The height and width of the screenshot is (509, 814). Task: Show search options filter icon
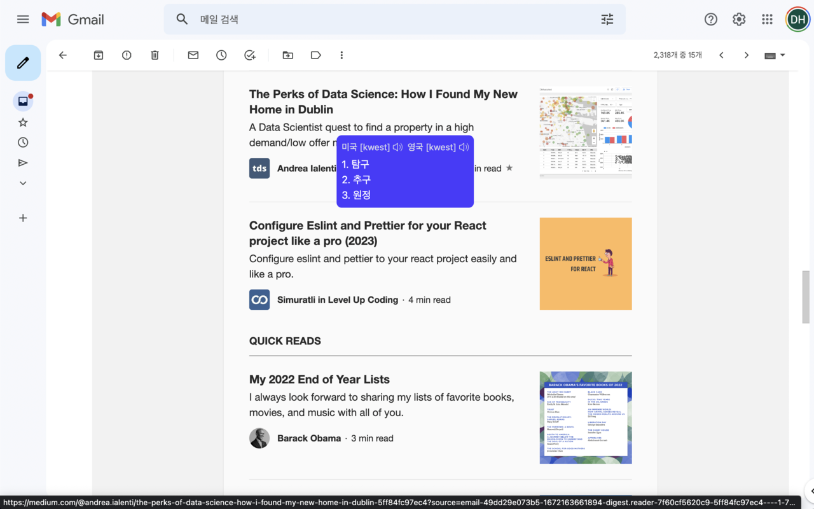pos(607,19)
